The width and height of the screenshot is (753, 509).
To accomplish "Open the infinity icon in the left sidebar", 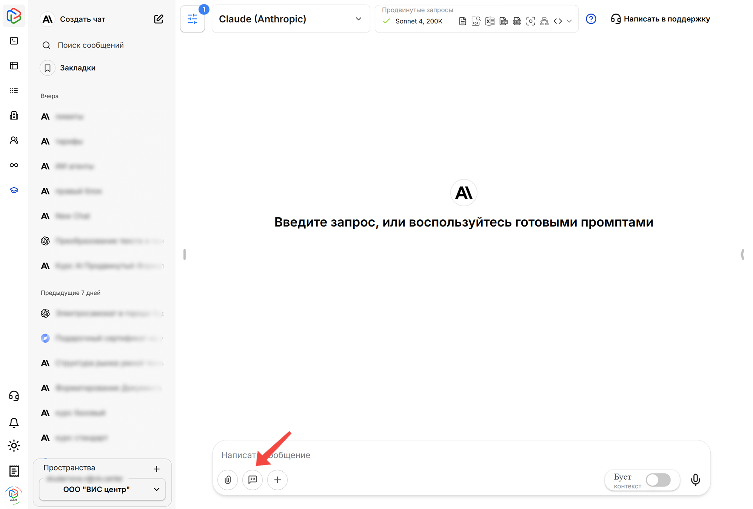I will coord(14,165).
